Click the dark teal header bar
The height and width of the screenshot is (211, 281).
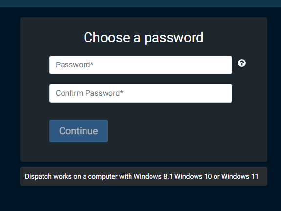point(141,3)
